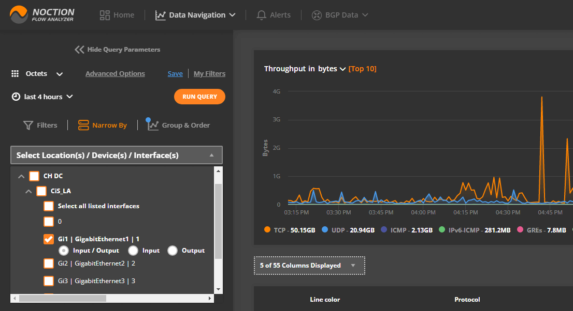Click the GREs pink legend dot
Image resolution: width=573 pixels, height=311 pixels.
click(520, 229)
